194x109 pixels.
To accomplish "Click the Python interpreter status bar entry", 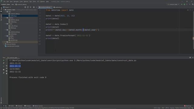I will (183, 108).
